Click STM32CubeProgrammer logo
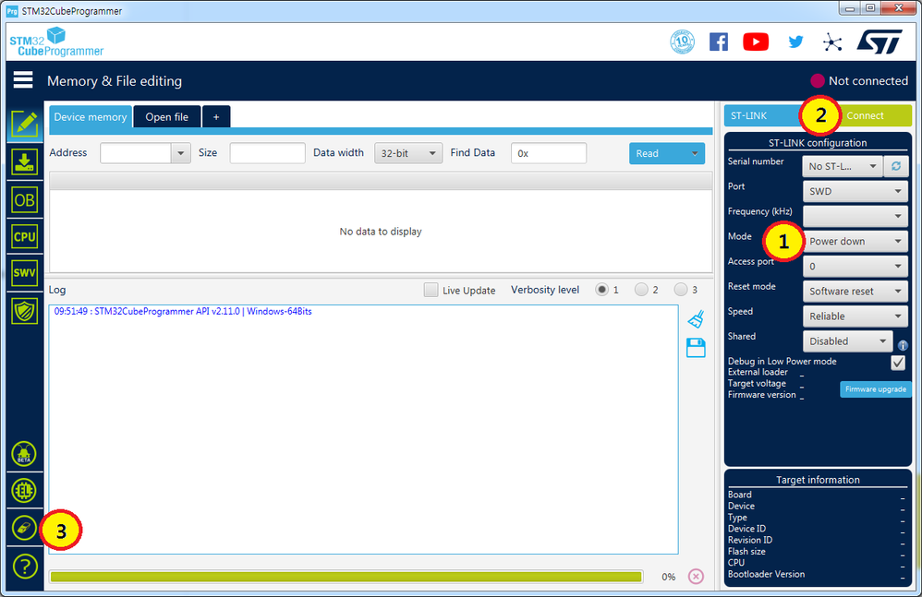922x597 pixels. point(56,42)
